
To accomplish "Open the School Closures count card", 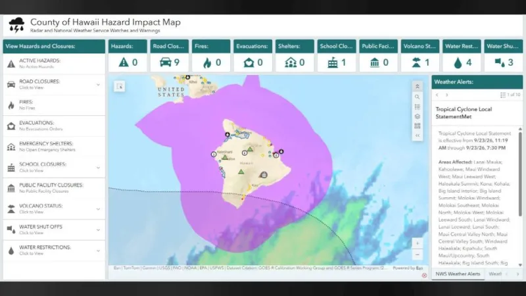I will (x=337, y=55).
